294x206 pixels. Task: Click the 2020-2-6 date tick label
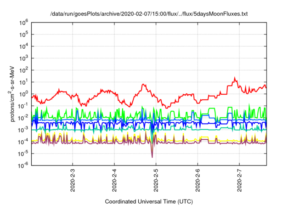point(198,182)
